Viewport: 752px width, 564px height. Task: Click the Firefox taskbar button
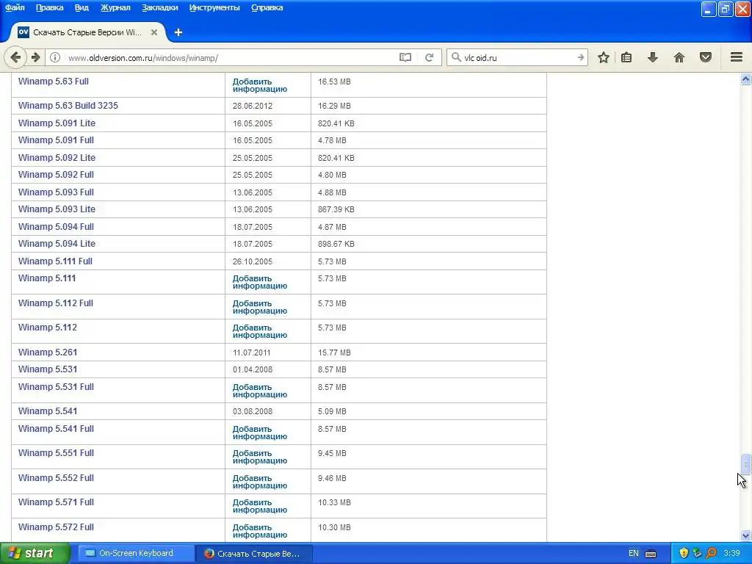(x=254, y=554)
